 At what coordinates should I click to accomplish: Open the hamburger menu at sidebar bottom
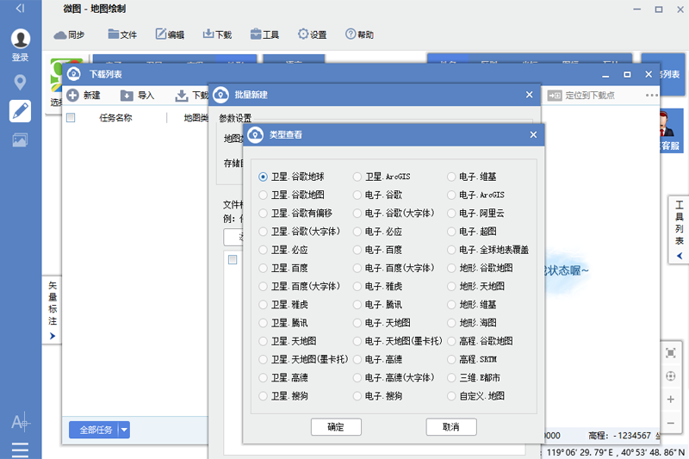tap(20, 450)
